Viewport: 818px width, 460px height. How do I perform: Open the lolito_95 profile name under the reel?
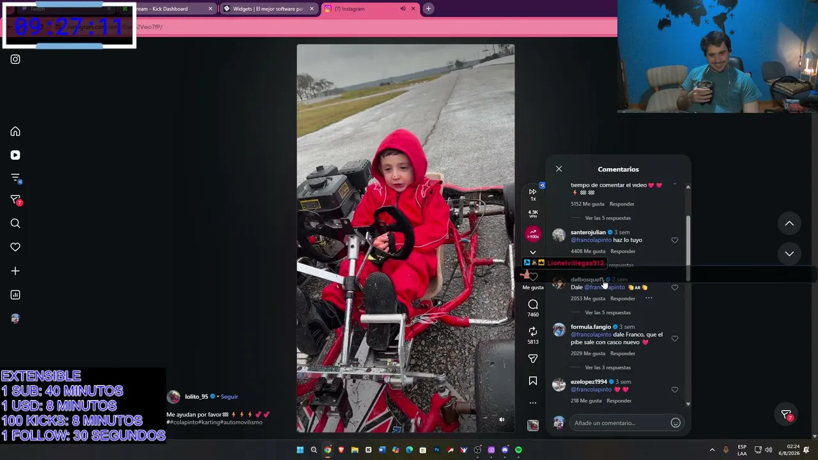point(197,397)
